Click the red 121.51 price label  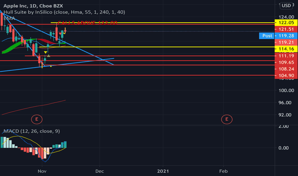(x=286, y=29)
